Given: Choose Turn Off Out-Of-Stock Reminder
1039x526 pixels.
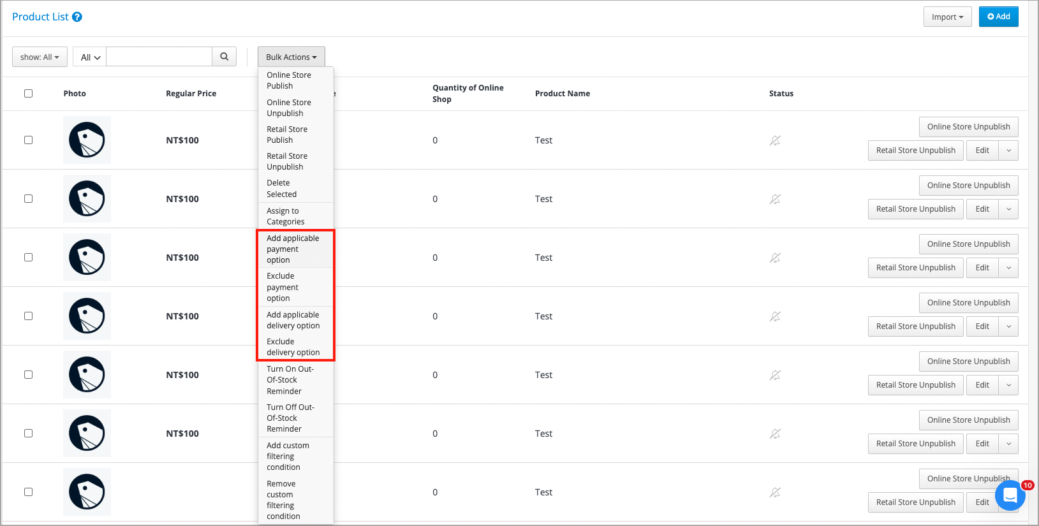Looking at the screenshot, I should click(x=296, y=418).
